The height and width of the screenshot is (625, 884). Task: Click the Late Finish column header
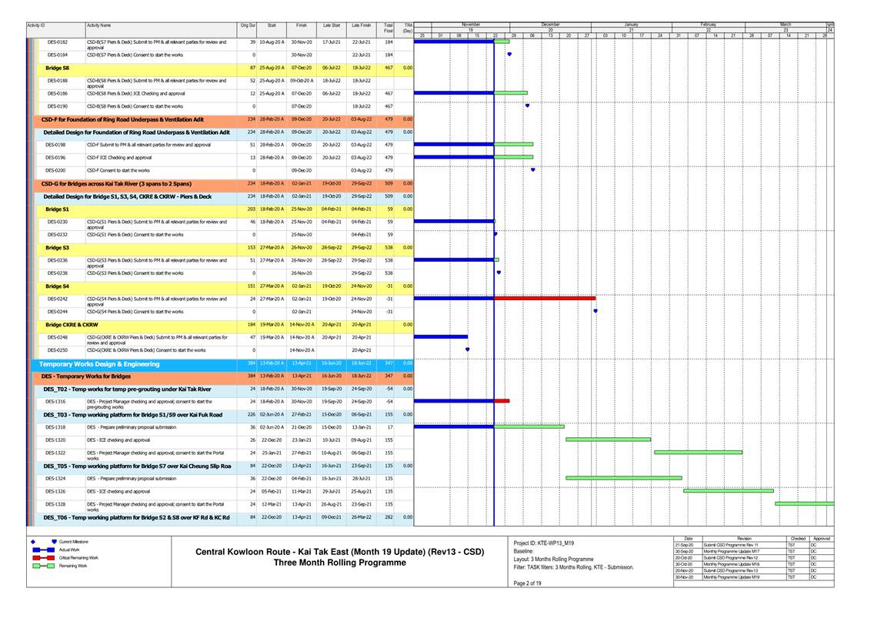coord(359,26)
